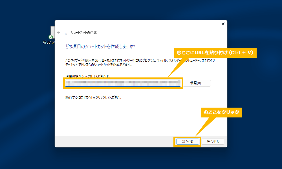Click the item location input field
Viewport: 282px width, 169px height.
(x=123, y=83)
